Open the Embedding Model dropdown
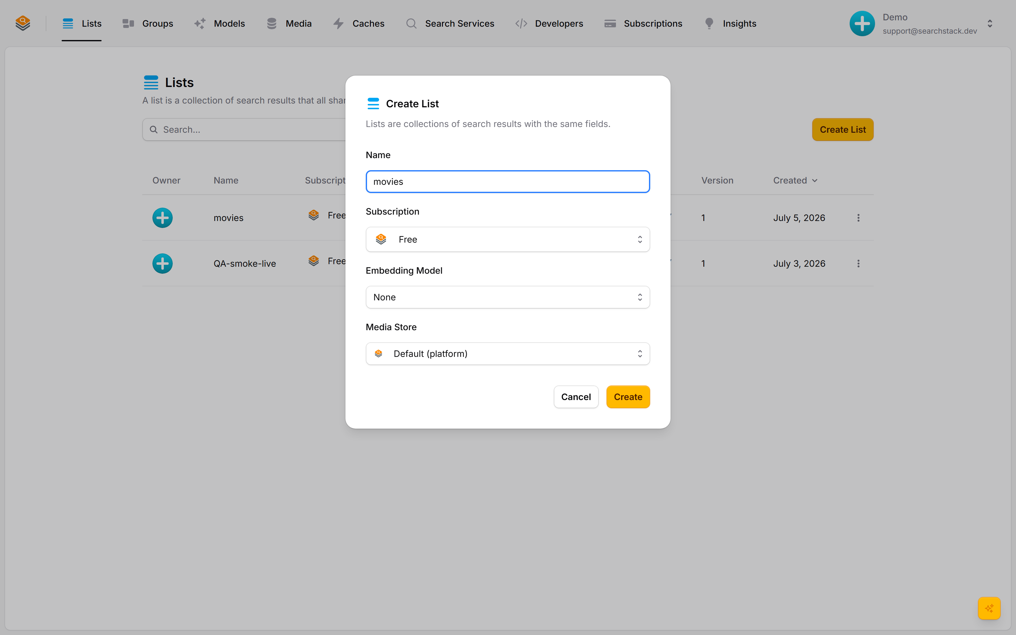This screenshot has width=1016, height=635. (508, 297)
